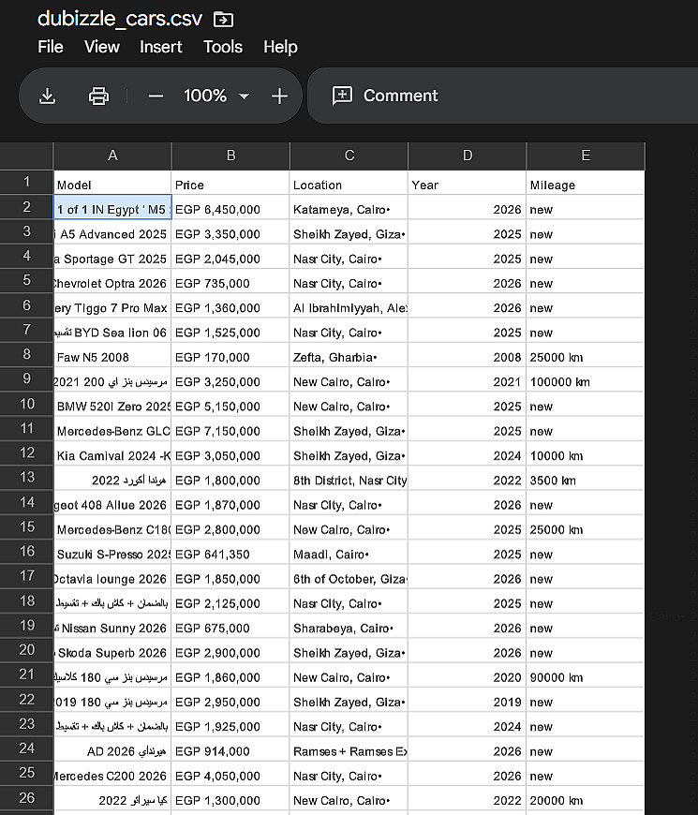Open the View menu
Screen dimensions: 698x815
pos(102,47)
